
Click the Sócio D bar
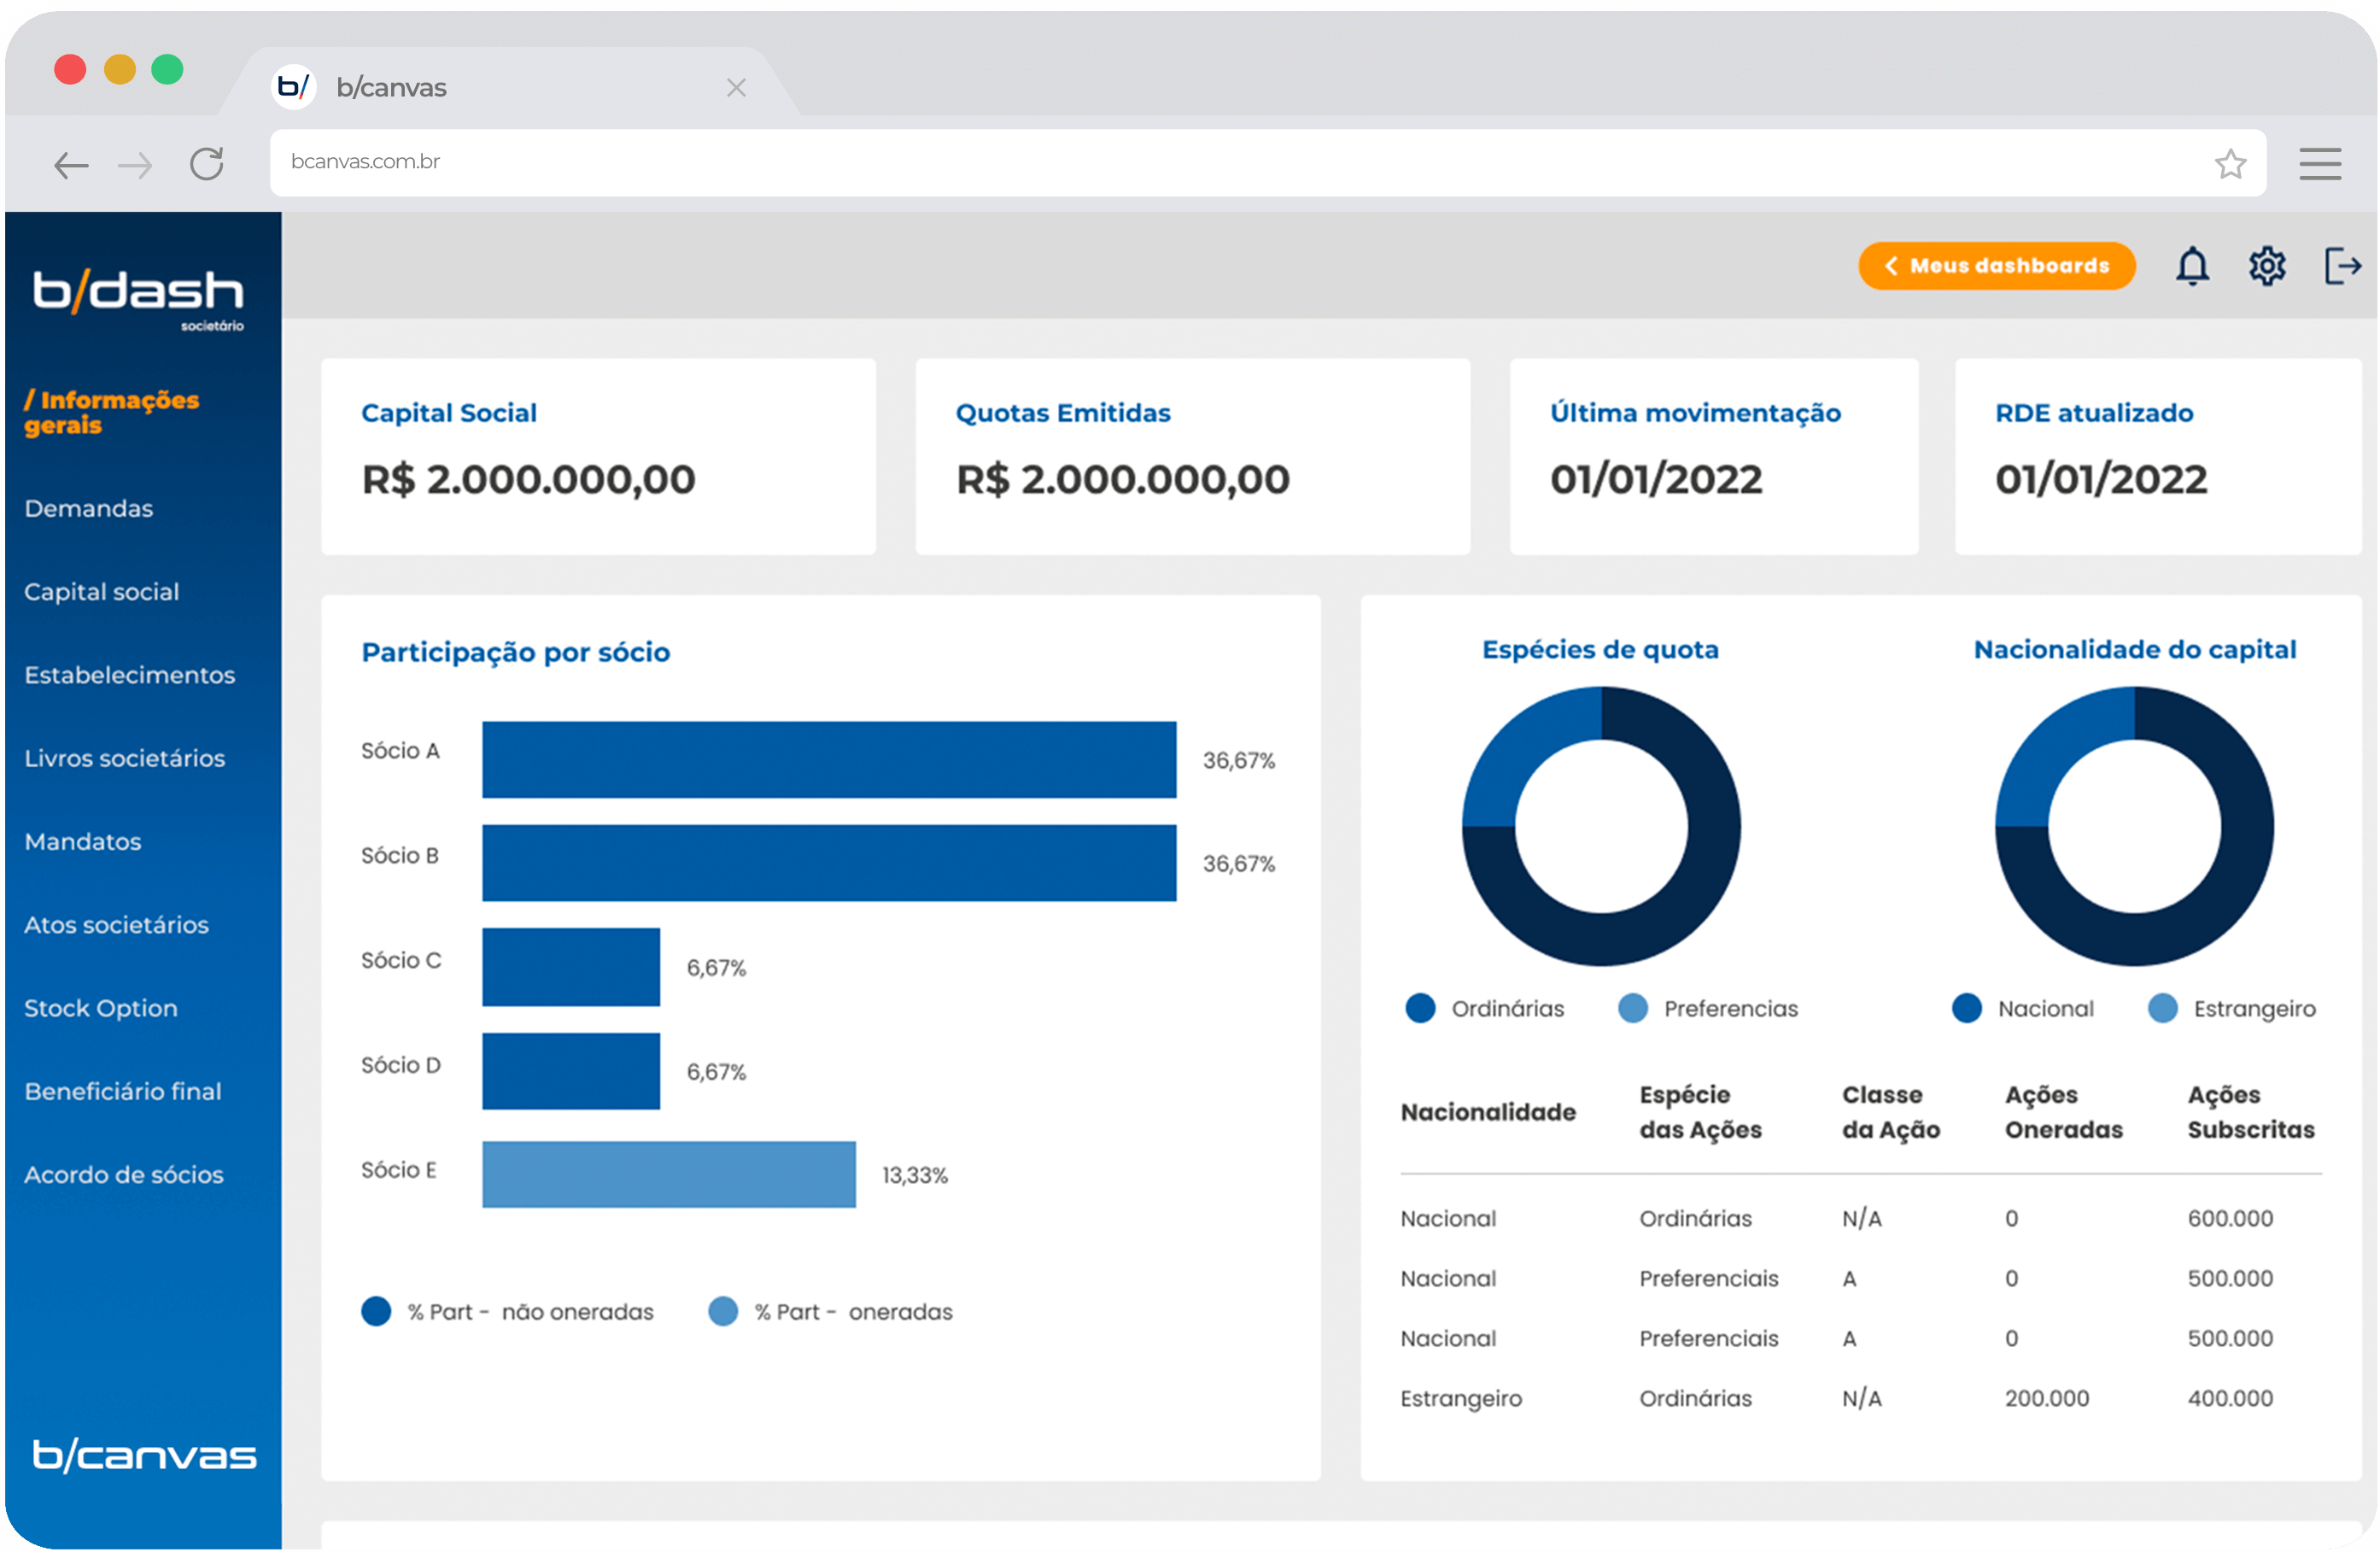tap(571, 1071)
